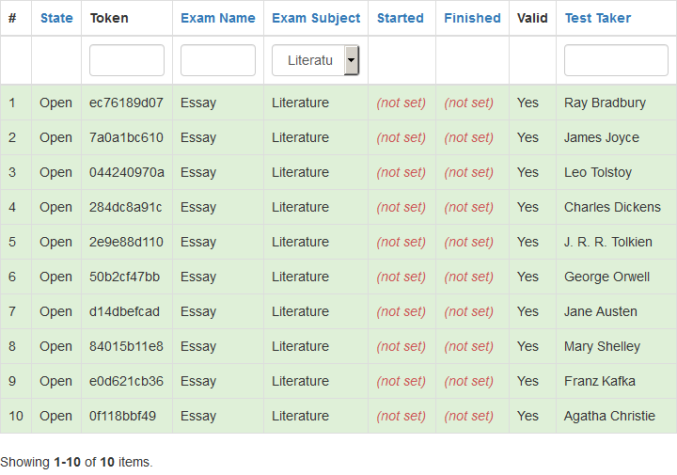Sort by Finished column header
The width and height of the screenshot is (677, 475).
click(472, 18)
